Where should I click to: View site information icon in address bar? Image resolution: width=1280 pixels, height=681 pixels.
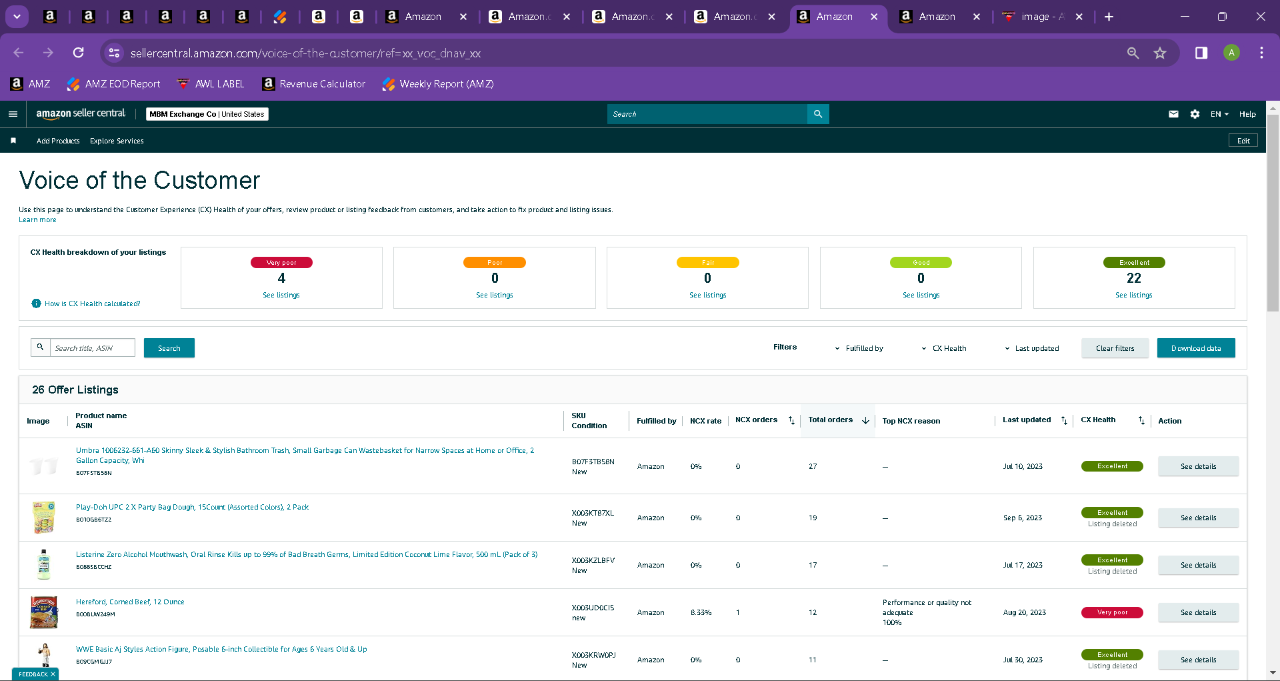pyautogui.click(x=114, y=53)
